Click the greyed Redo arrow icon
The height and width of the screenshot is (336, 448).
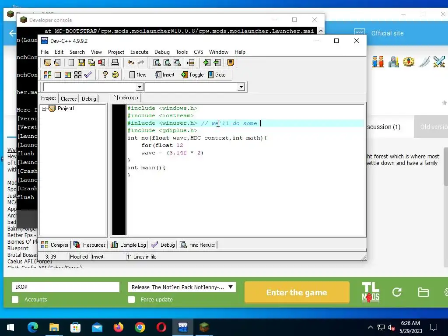click(141, 62)
